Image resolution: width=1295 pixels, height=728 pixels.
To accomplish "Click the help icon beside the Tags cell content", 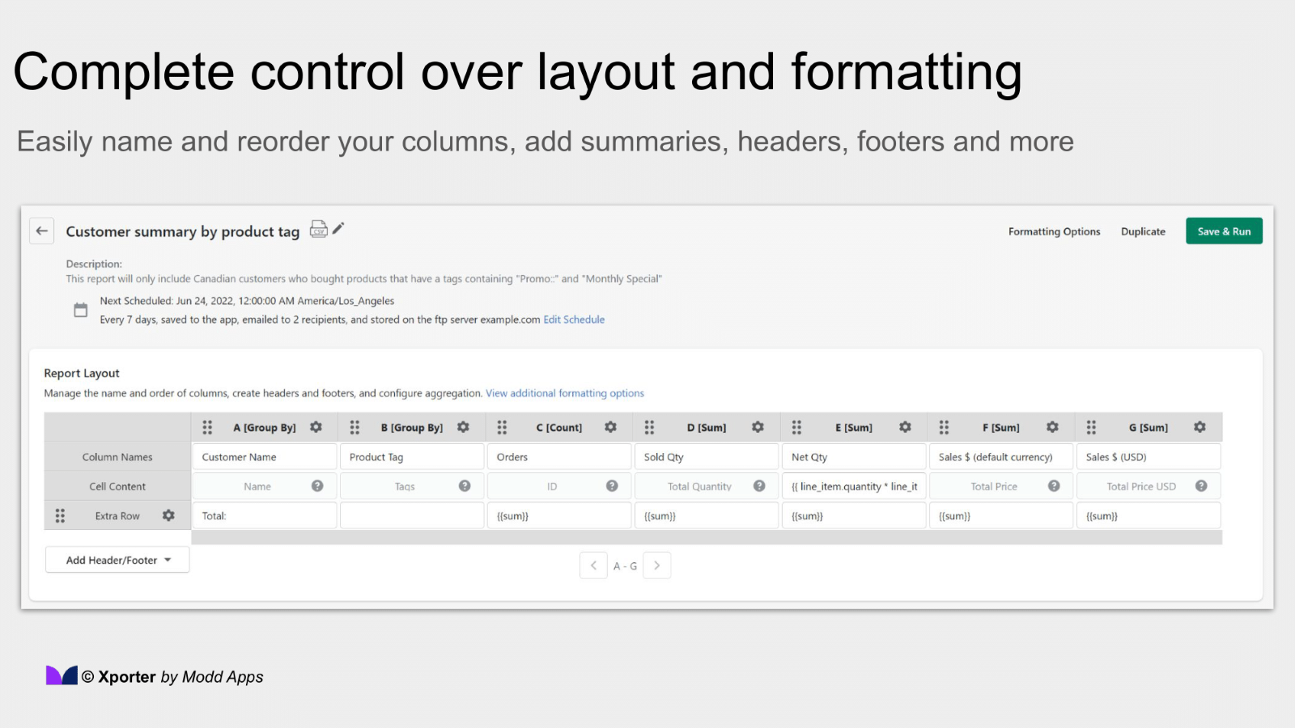I will (465, 485).
